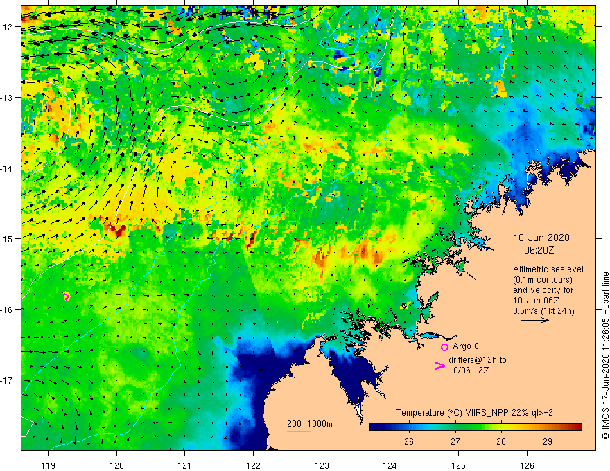Click latitude axis label -13
This screenshot has width=610, height=471.
click(x=8, y=98)
